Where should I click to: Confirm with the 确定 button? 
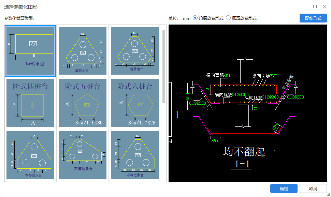[284, 188]
